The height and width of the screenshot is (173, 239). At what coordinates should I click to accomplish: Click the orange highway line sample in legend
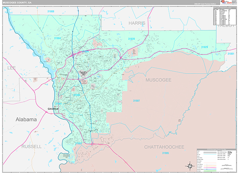(x=210, y=166)
